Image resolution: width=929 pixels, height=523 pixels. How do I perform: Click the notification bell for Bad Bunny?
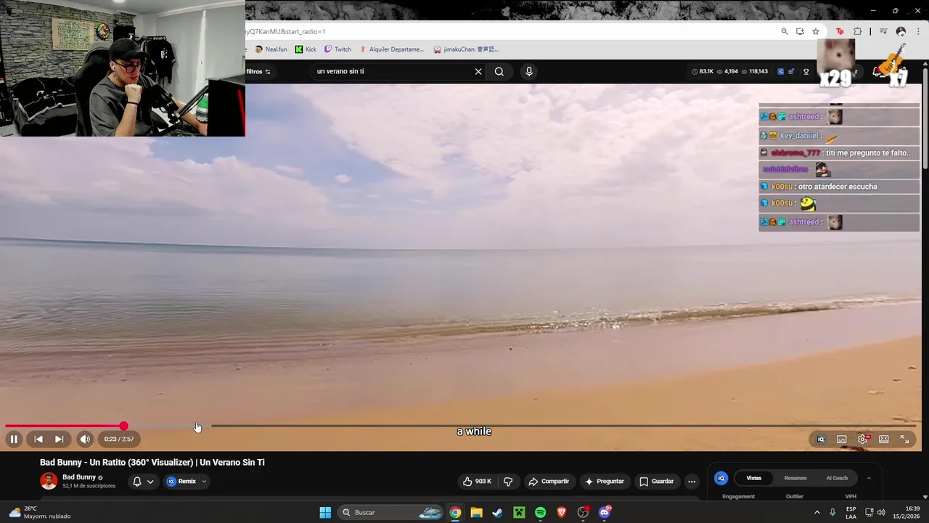pos(136,481)
